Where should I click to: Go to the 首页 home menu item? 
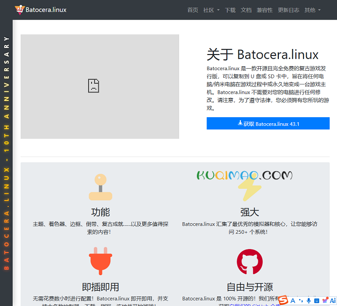[193, 10]
